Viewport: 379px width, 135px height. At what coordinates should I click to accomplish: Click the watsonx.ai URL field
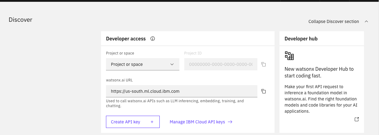(182, 91)
